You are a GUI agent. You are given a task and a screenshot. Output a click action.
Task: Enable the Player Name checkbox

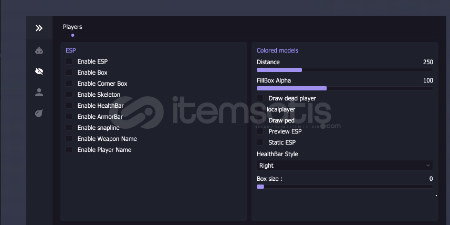(69, 150)
